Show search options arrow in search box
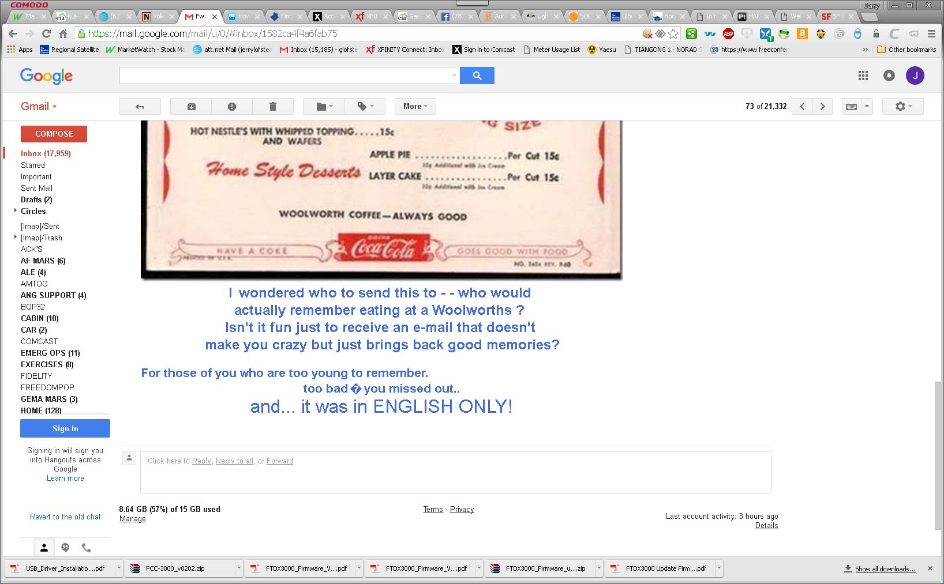 (x=454, y=76)
